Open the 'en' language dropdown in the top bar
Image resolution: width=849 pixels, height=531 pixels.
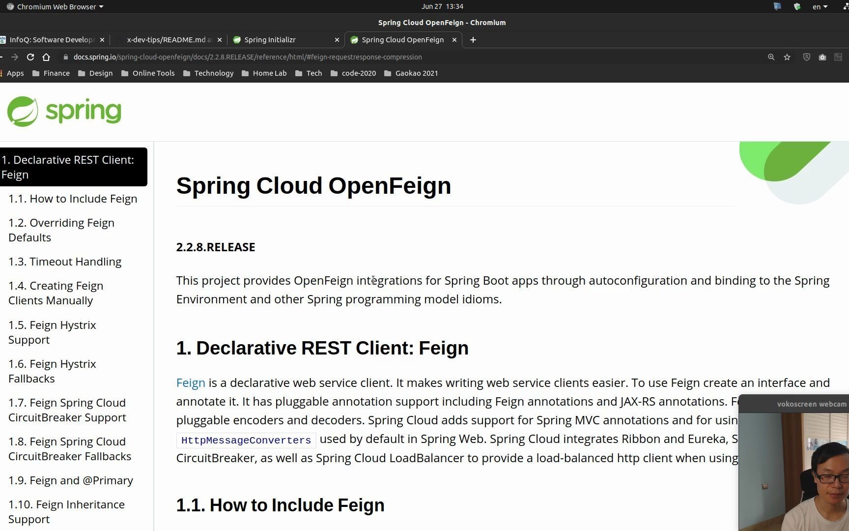(820, 6)
